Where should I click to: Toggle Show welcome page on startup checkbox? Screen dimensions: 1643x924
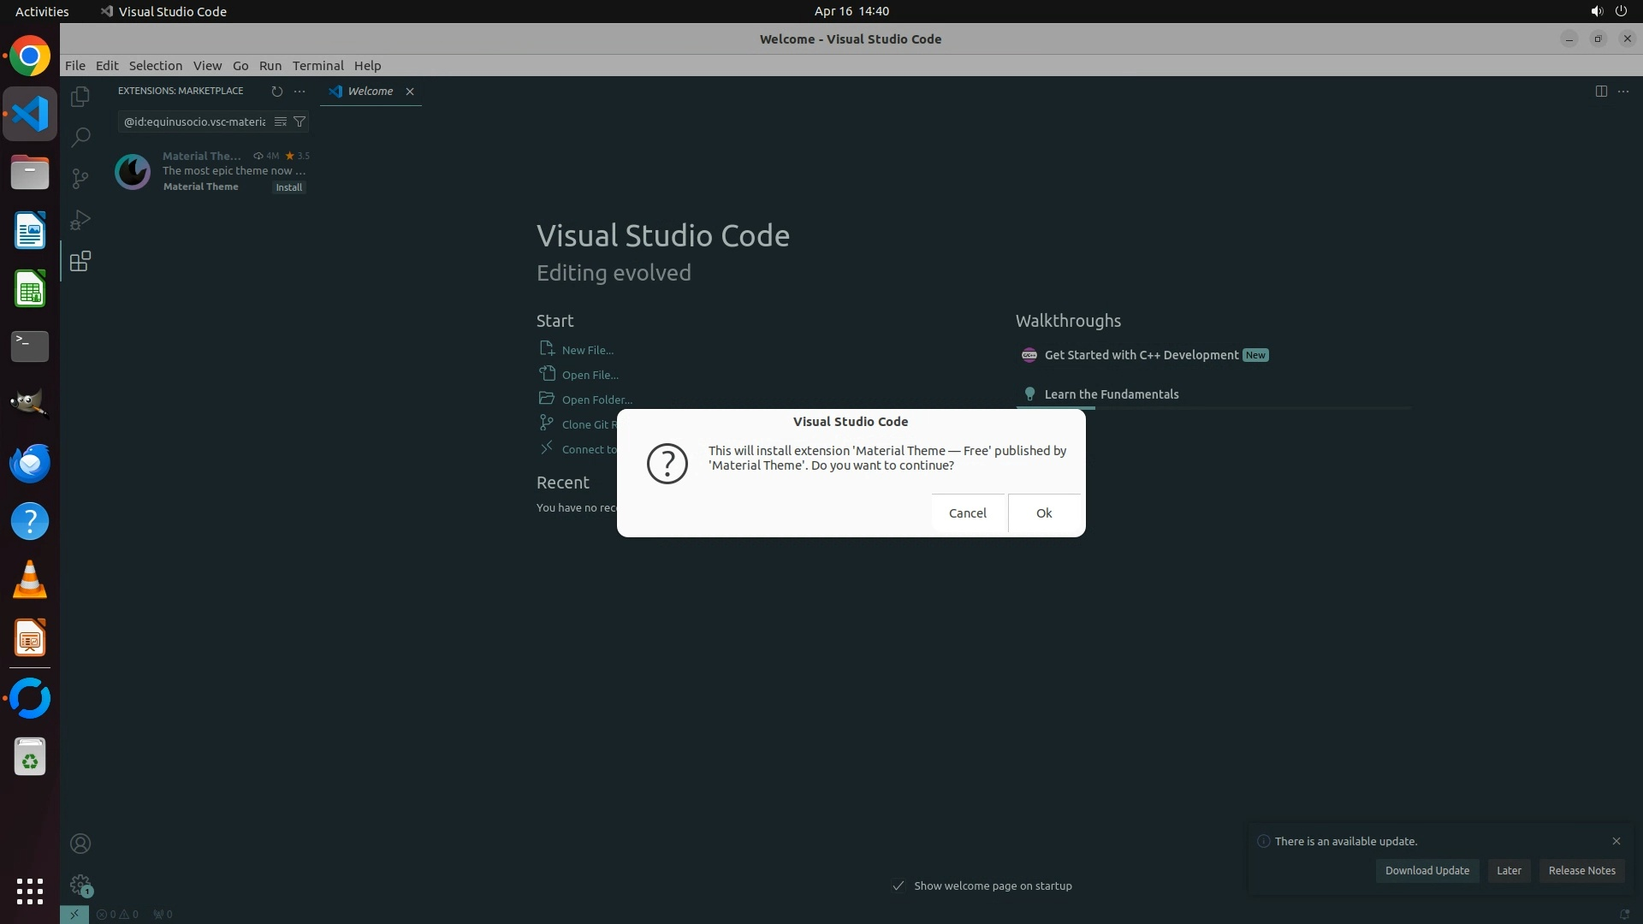click(x=899, y=885)
